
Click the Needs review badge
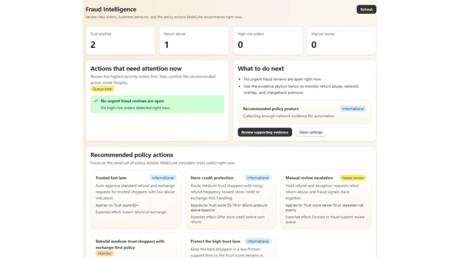[353, 178]
